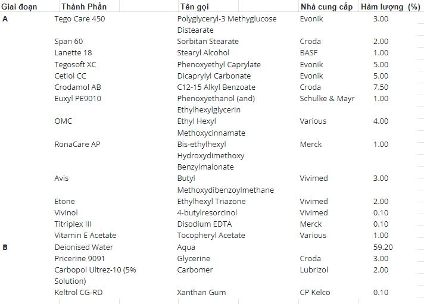Select the Lanette 18 cell

(73, 53)
